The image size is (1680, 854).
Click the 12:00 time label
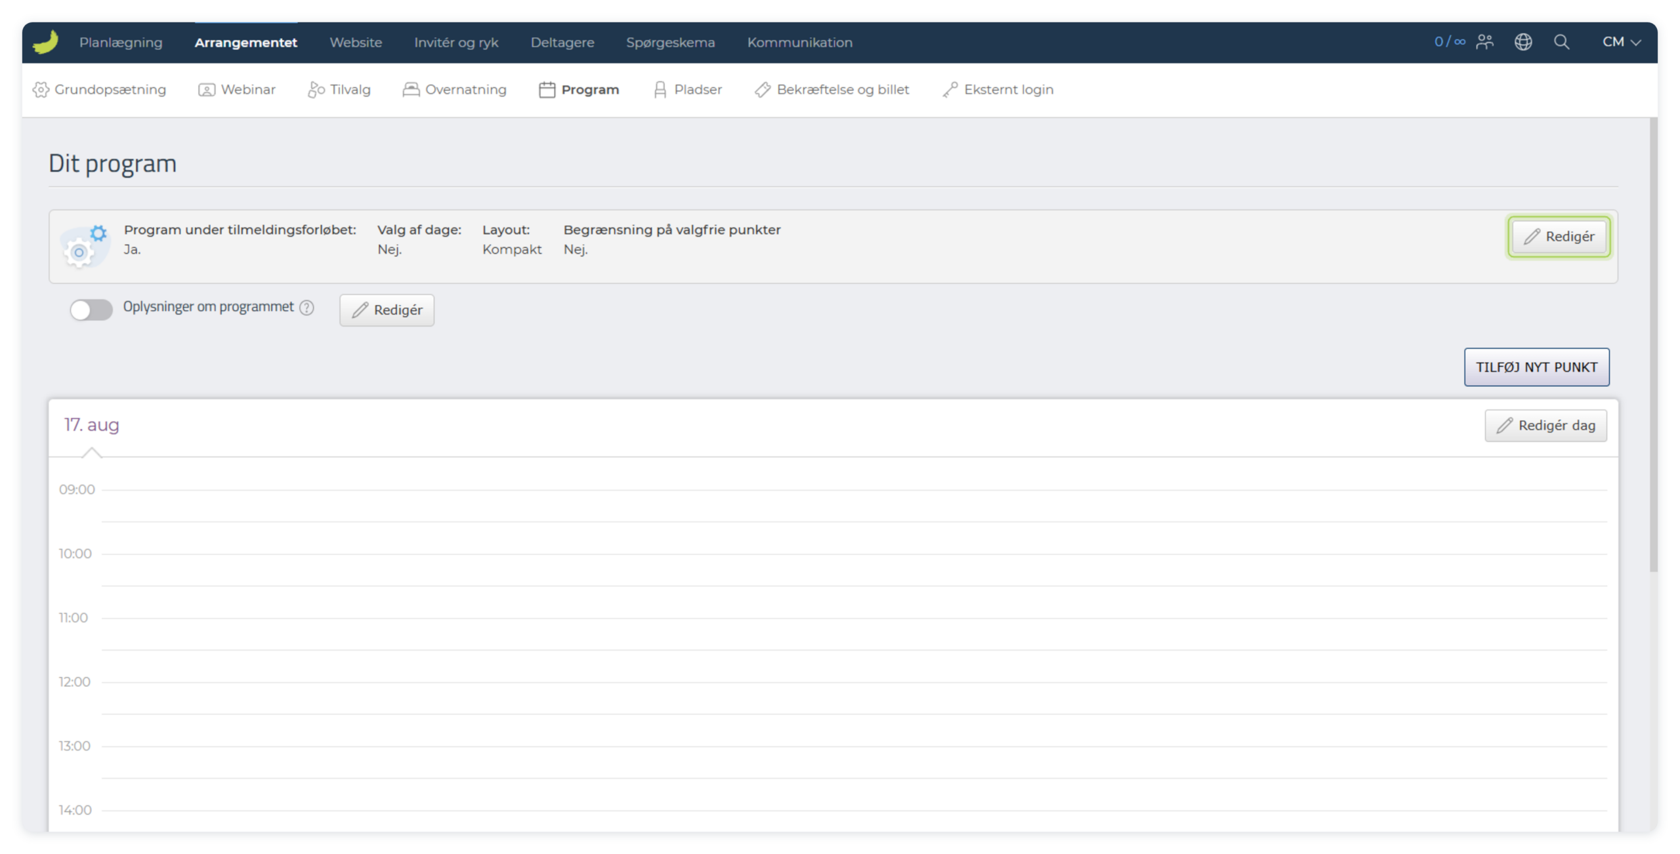[x=74, y=682]
